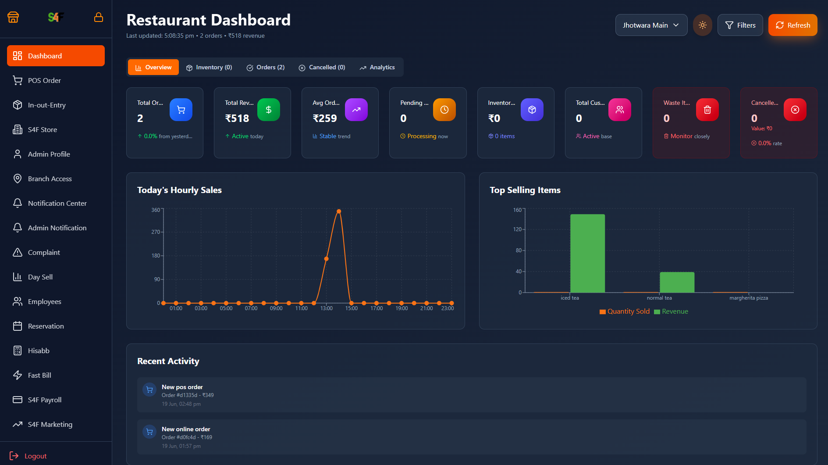Open the Filters panel
This screenshot has height=465, width=828.
pyautogui.click(x=740, y=25)
